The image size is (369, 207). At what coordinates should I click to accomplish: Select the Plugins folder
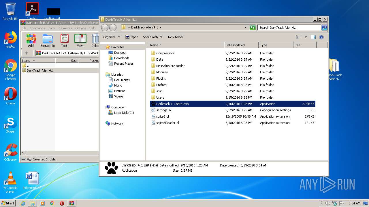232,78
